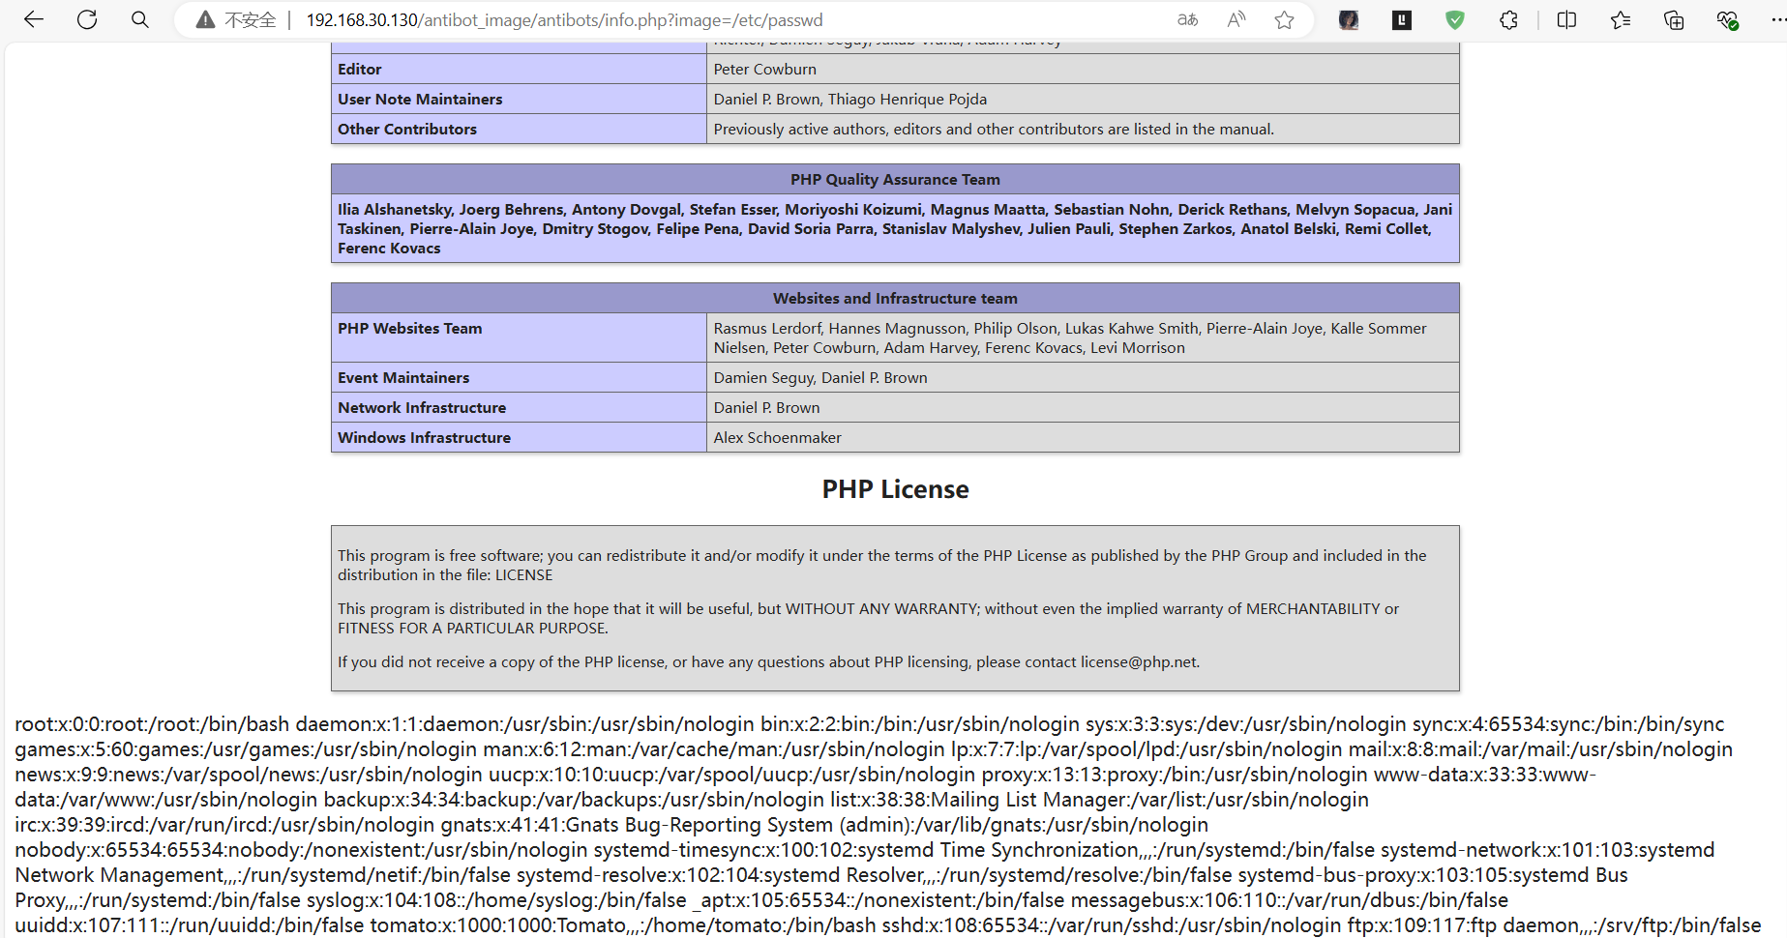Select the Other Contributors label

(407, 130)
